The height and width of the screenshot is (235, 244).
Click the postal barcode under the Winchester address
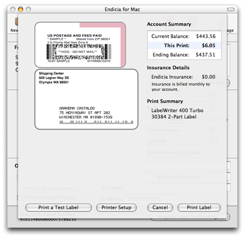pos(96,122)
